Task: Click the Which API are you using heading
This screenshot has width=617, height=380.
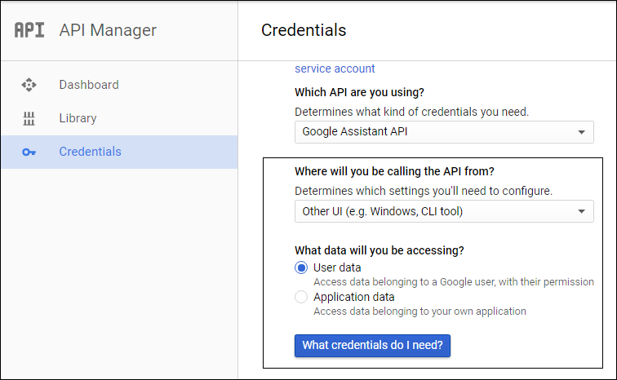Action: click(x=359, y=92)
